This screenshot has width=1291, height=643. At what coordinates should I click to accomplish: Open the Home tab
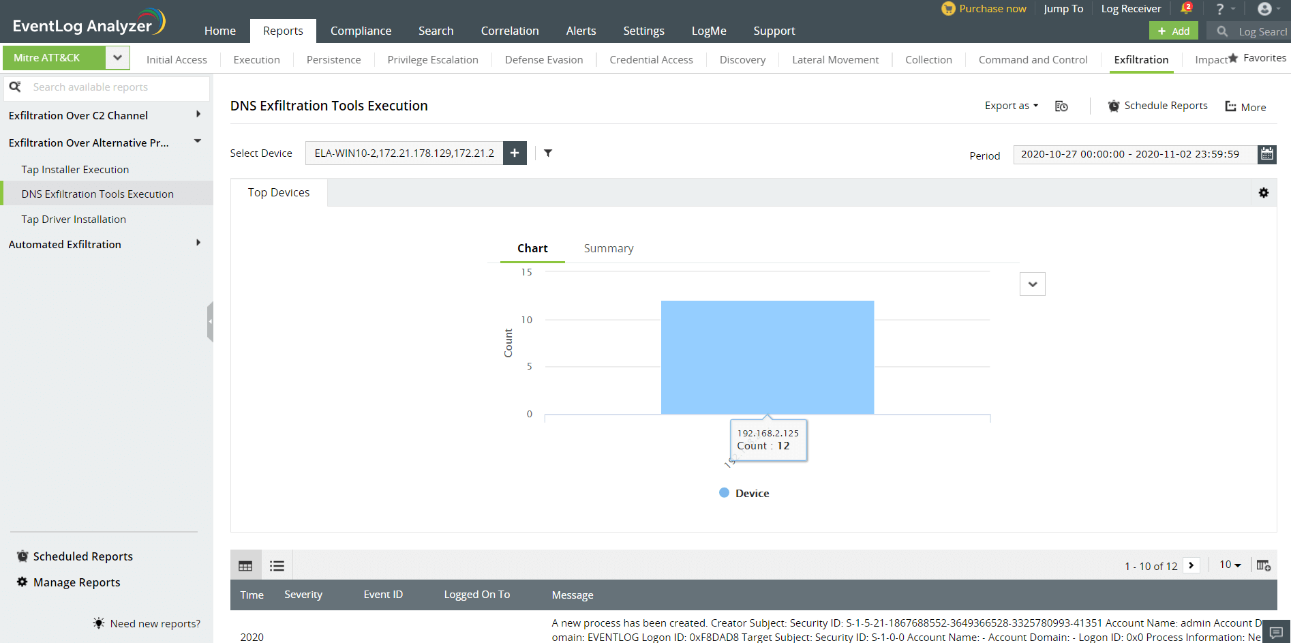click(220, 31)
